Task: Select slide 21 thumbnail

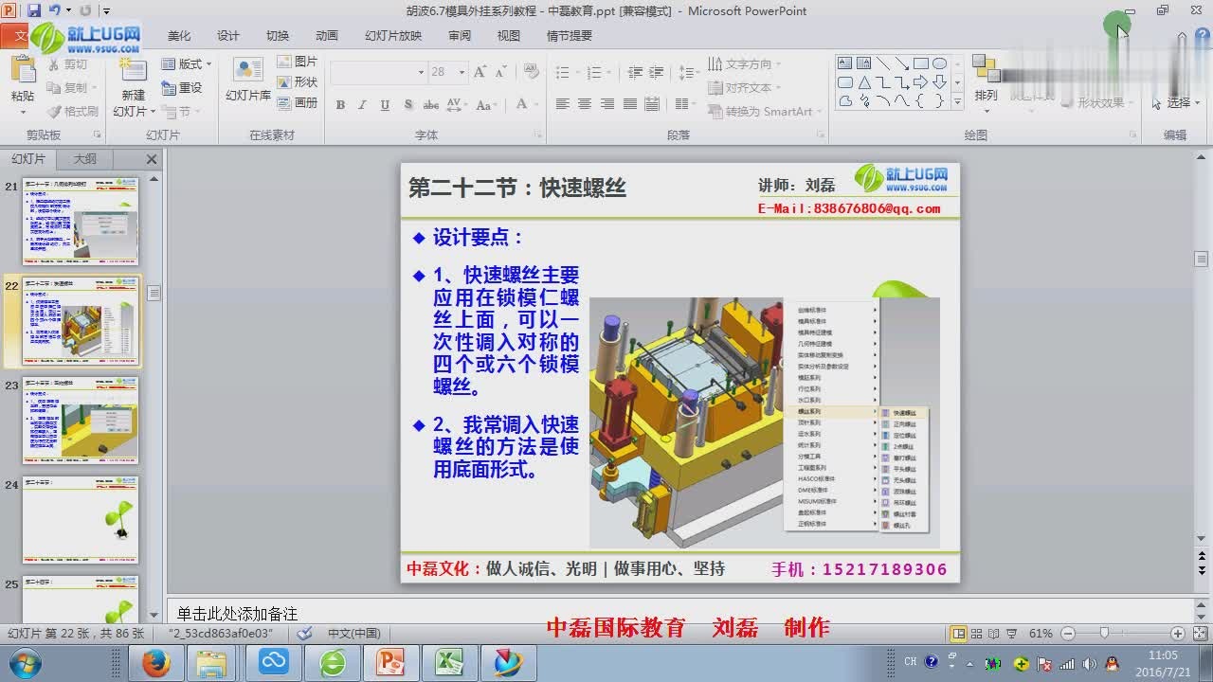Action: 81,222
